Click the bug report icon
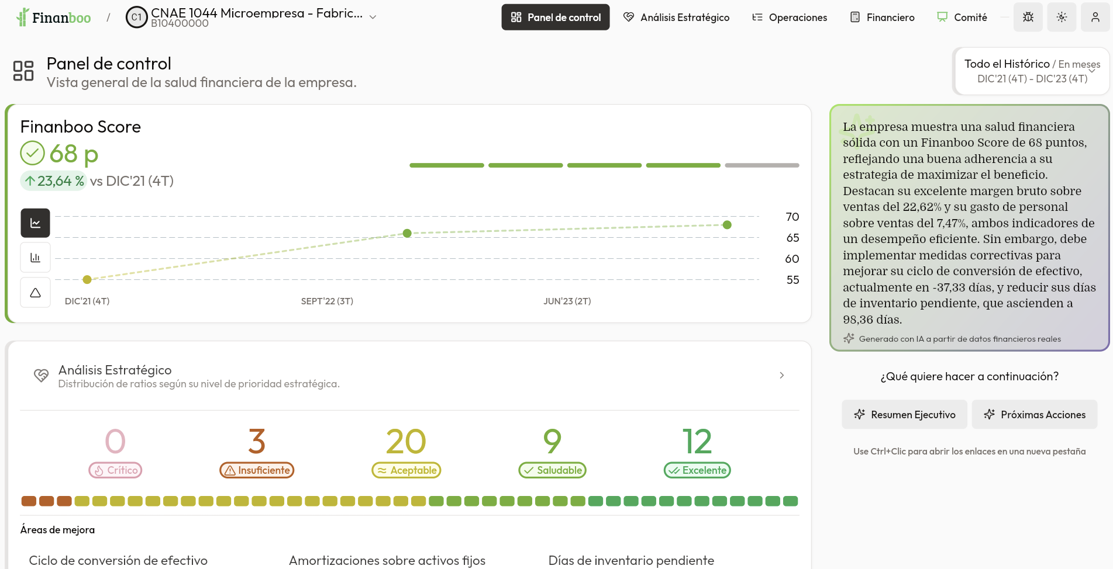This screenshot has height=569, width=1113. 1028,18
